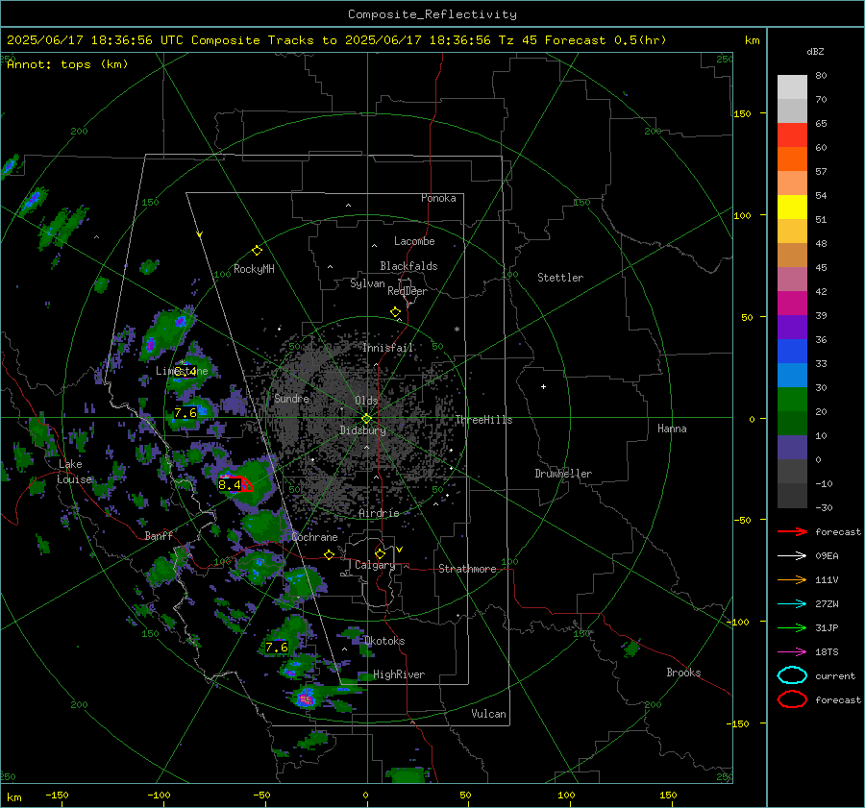Click the Strathmore town label
The height and width of the screenshot is (808, 865).
point(467,569)
